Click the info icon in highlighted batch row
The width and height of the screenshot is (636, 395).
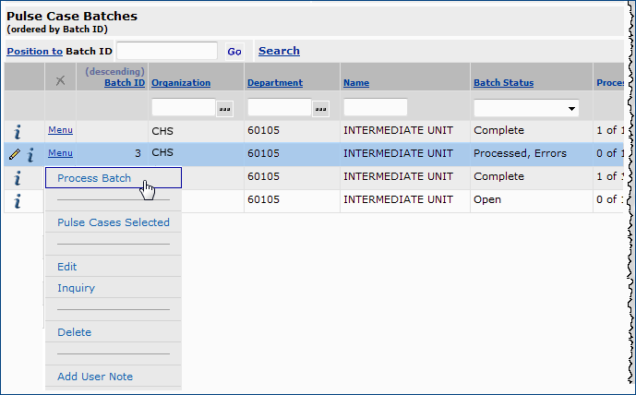pos(30,154)
